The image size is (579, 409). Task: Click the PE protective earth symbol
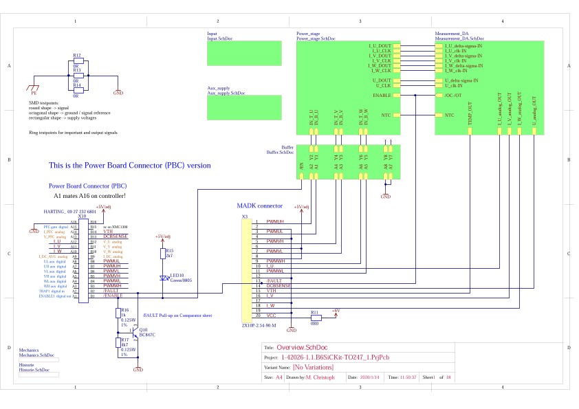click(x=32, y=89)
